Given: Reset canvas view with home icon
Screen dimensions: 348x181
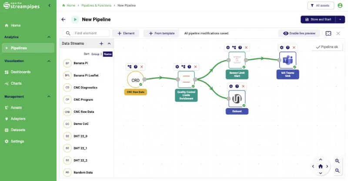Looking at the screenshot, I should point(321,166).
